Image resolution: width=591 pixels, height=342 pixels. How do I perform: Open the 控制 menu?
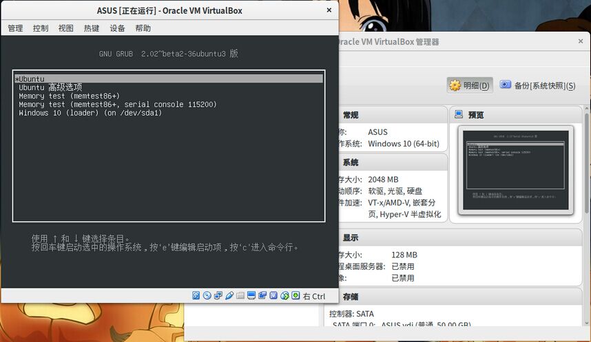click(41, 28)
